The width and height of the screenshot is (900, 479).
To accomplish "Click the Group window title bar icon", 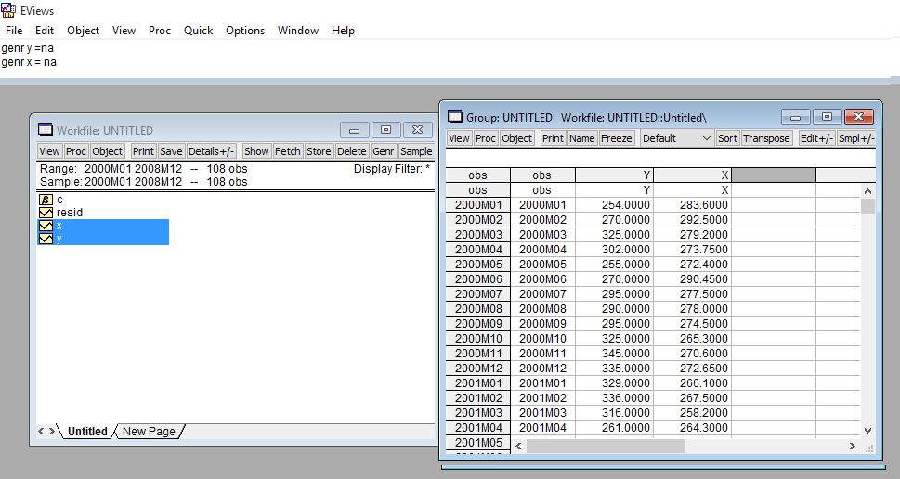I will 454,117.
